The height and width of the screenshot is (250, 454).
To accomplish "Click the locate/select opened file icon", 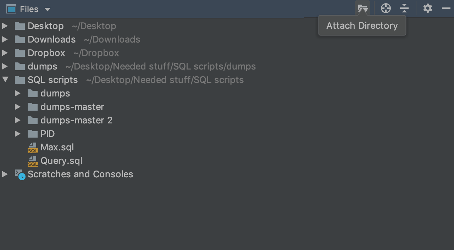I will point(386,8).
